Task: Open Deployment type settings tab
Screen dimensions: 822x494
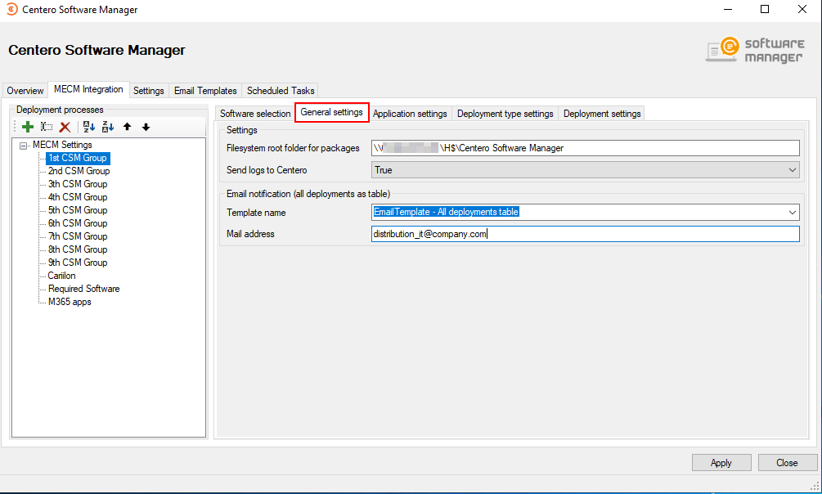Action: (505, 114)
